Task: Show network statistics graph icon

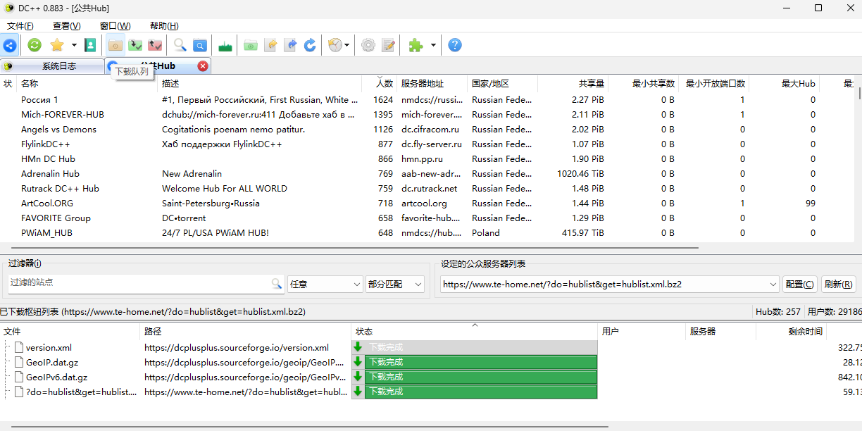Action: (x=225, y=45)
